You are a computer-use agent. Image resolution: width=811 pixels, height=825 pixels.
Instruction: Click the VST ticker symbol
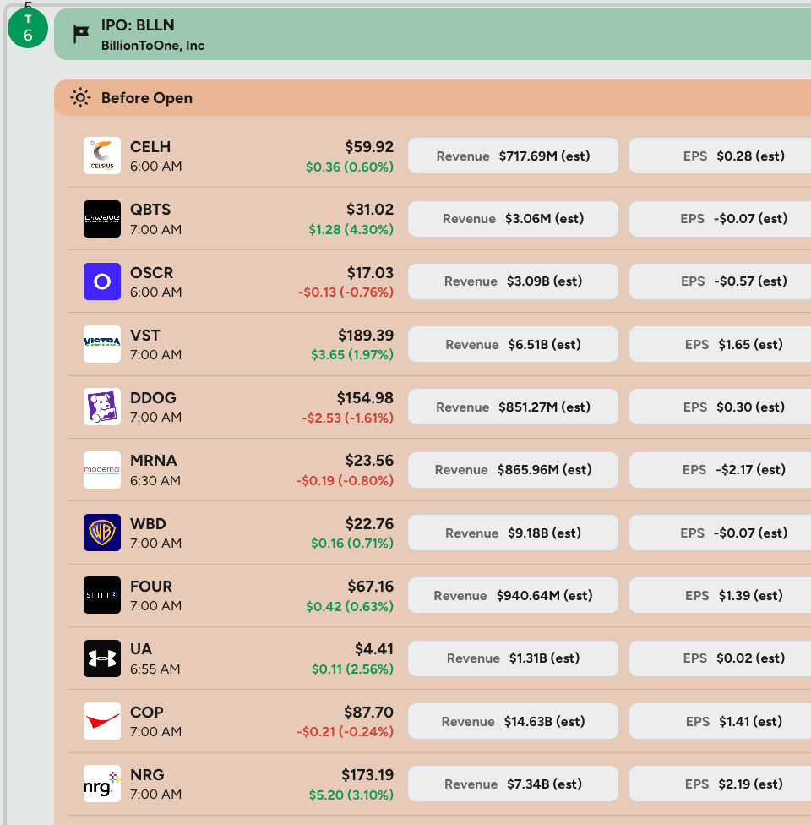coord(145,335)
